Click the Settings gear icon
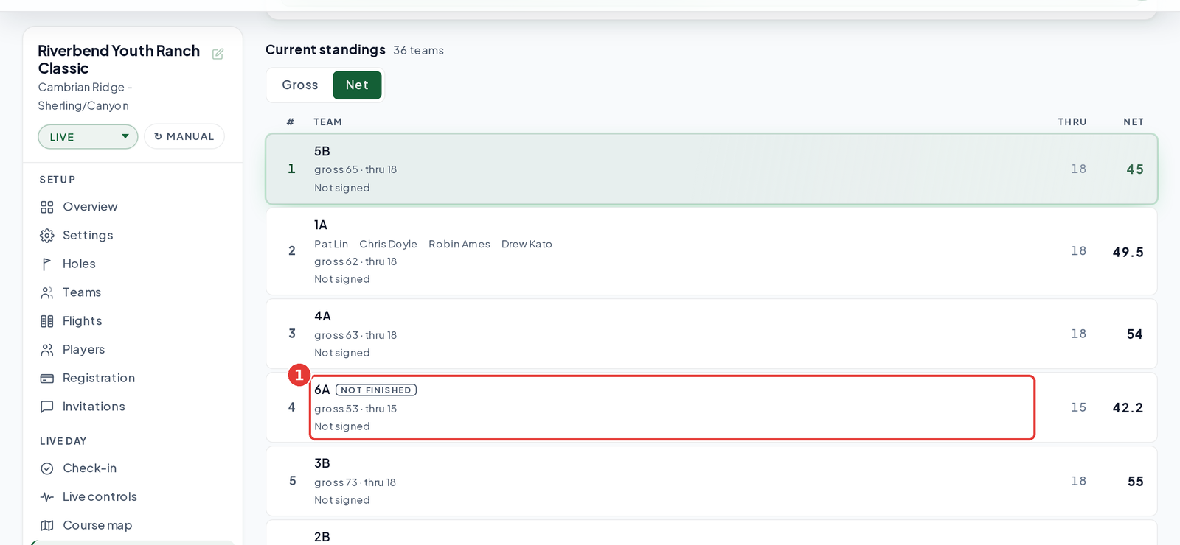Image resolution: width=1180 pixels, height=545 pixels. coord(47,236)
